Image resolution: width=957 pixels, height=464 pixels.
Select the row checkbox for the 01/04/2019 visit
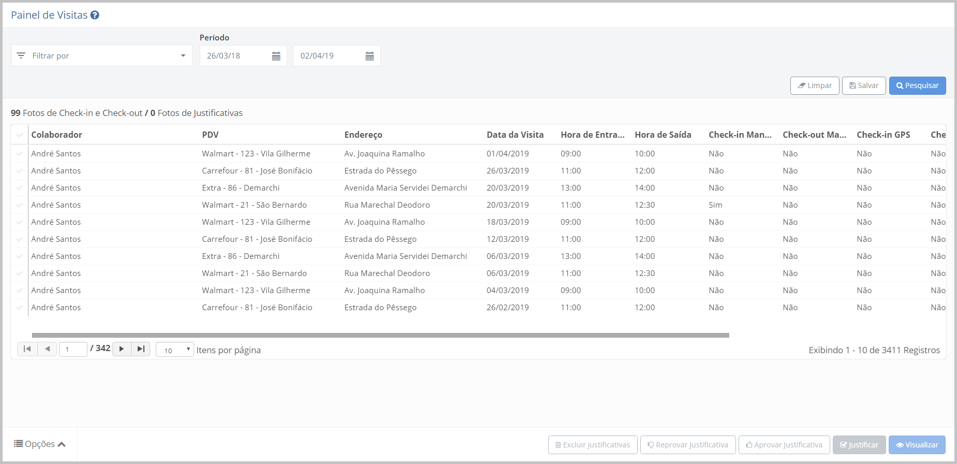pyautogui.click(x=20, y=154)
